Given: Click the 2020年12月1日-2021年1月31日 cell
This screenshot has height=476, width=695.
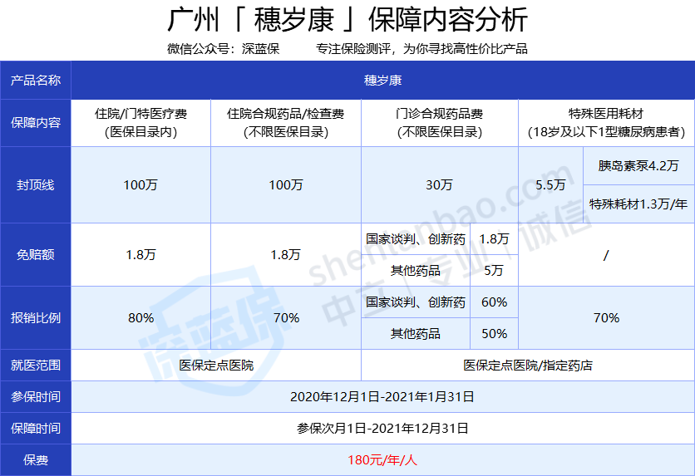Looking at the screenshot, I should (x=383, y=396).
